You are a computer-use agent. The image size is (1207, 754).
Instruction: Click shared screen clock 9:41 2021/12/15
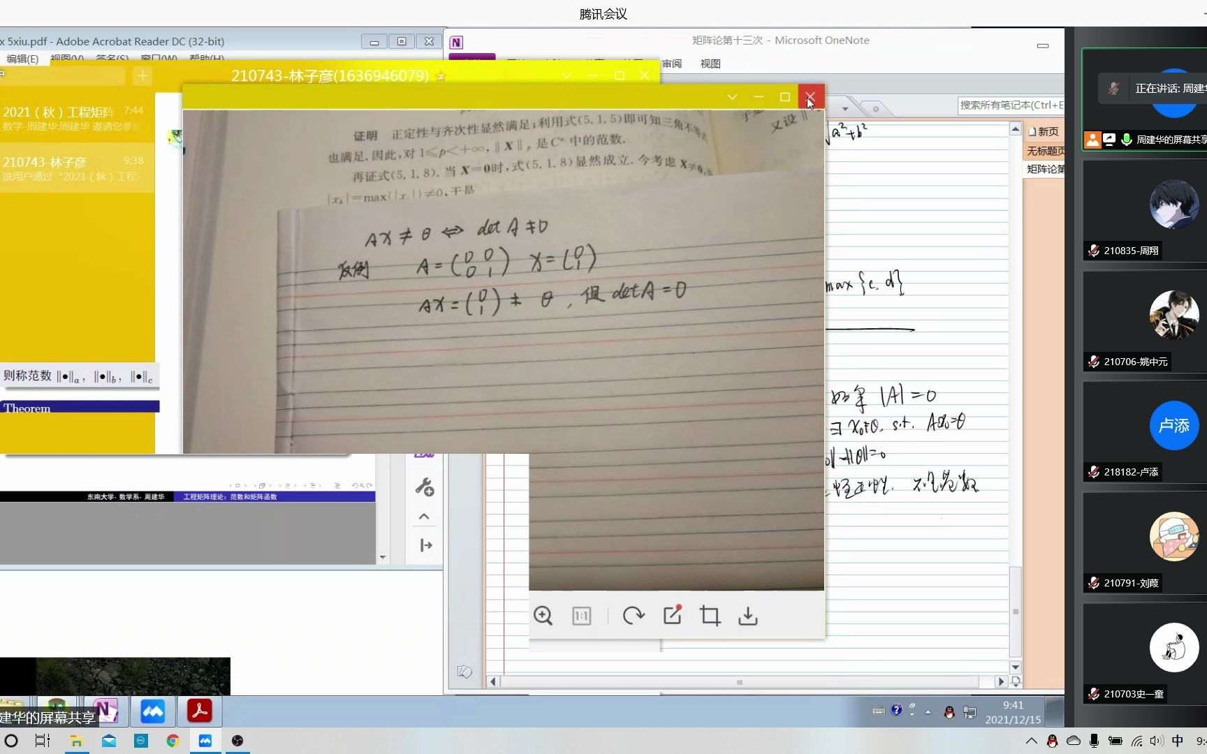pyautogui.click(x=1013, y=712)
